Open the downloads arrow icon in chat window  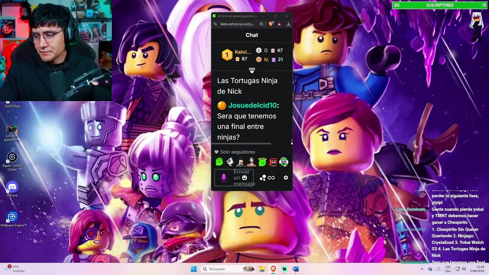click(288, 24)
